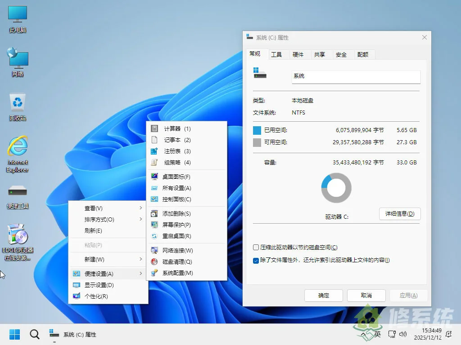461x345 pixels.
Task: Click the taskbar Search icon
Action: pyautogui.click(x=34, y=334)
